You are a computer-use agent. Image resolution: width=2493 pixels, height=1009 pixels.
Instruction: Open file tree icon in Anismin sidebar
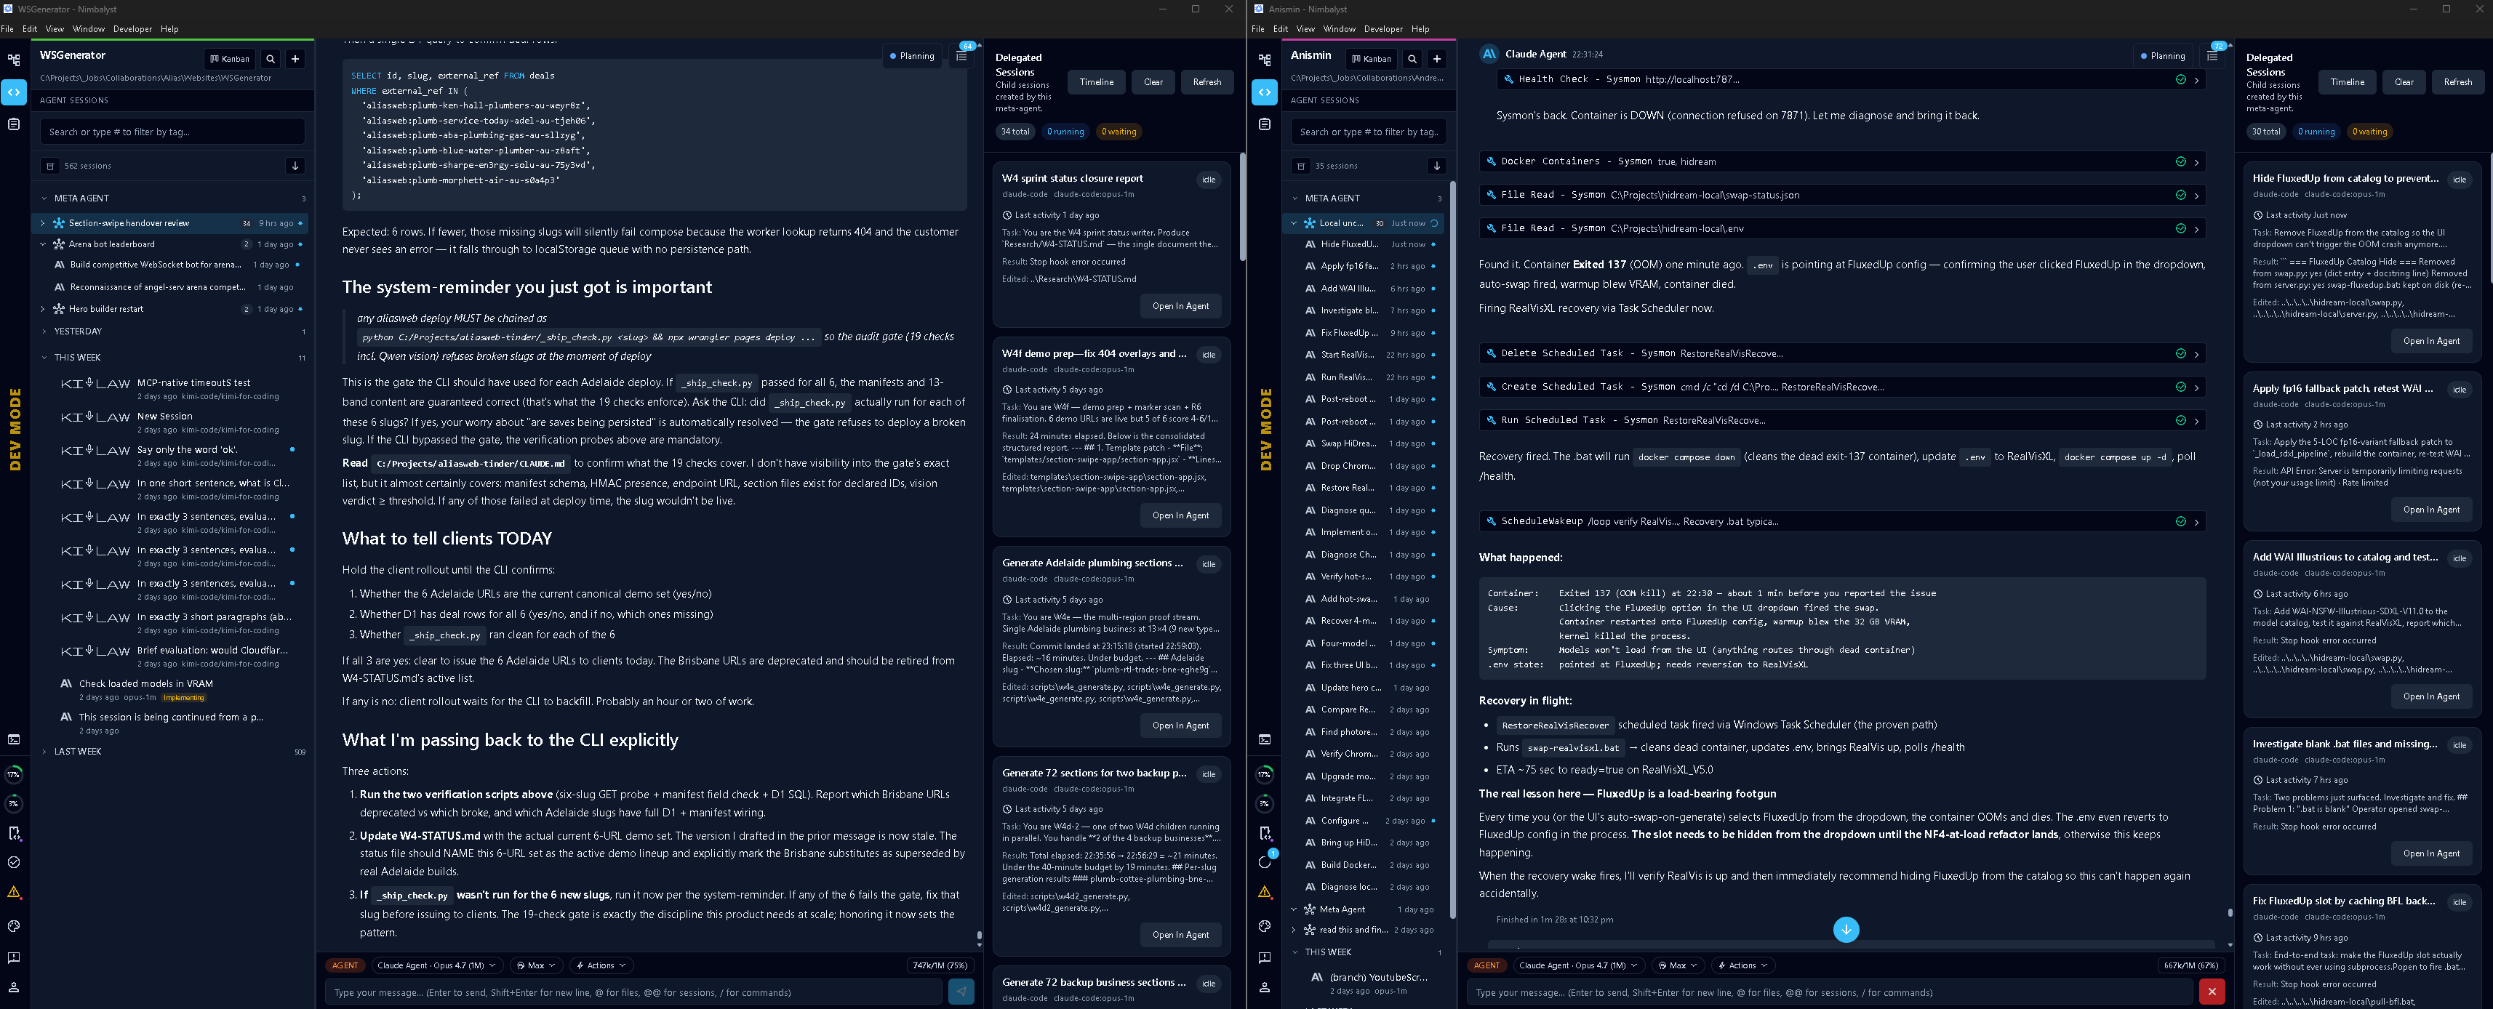(x=1264, y=60)
